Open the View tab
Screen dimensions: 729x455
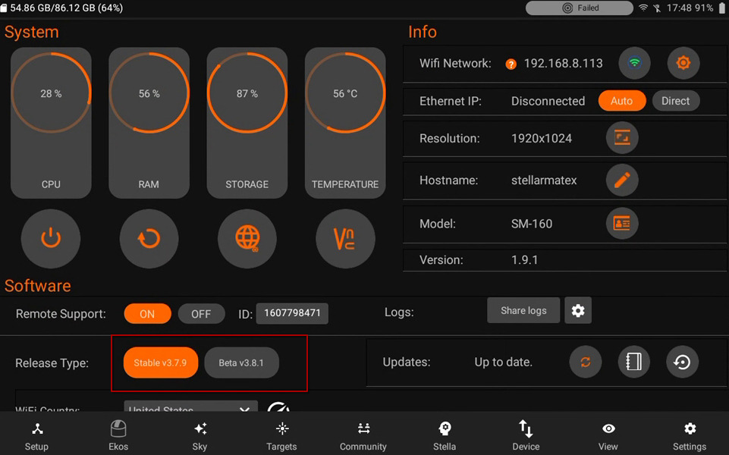tap(608, 435)
